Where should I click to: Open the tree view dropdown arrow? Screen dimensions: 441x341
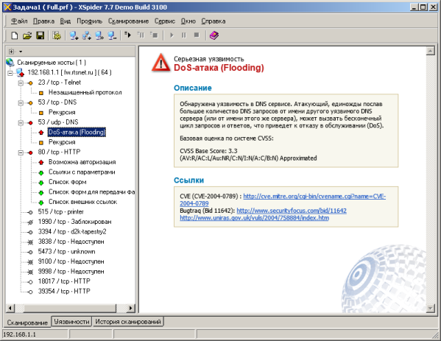click(x=21, y=52)
